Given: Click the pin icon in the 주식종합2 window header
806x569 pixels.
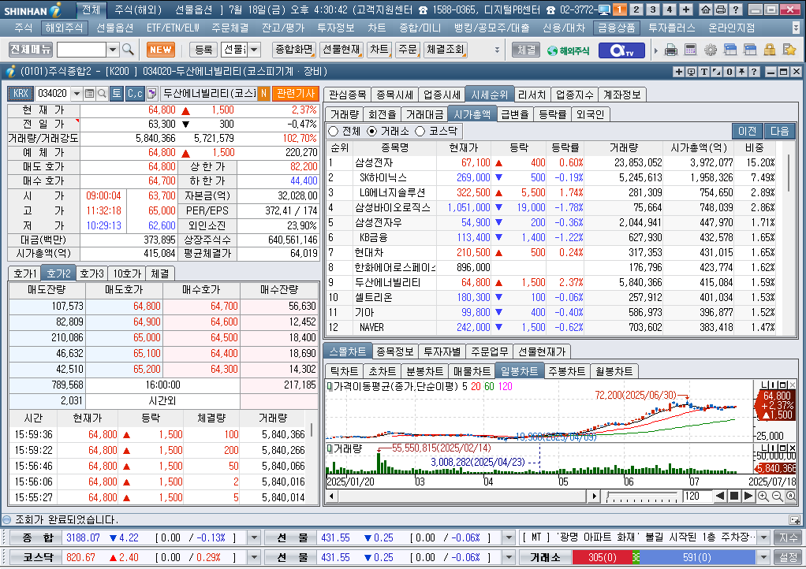Looking at the screenshot, I should pos(741,72).
